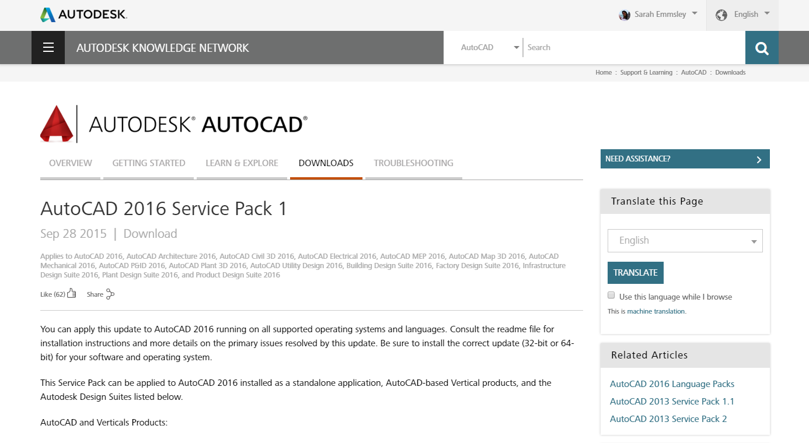The height and width of the screenshot is (443, 809).
Task: Open the Getting Started tab
Action: [x=149, y=163]
